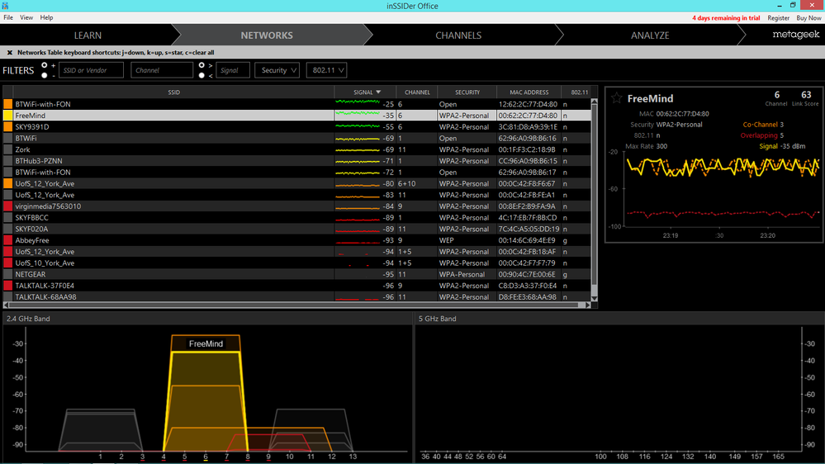
Task: Select the BTHub3-PZNN network row
Action: point(296,161)
